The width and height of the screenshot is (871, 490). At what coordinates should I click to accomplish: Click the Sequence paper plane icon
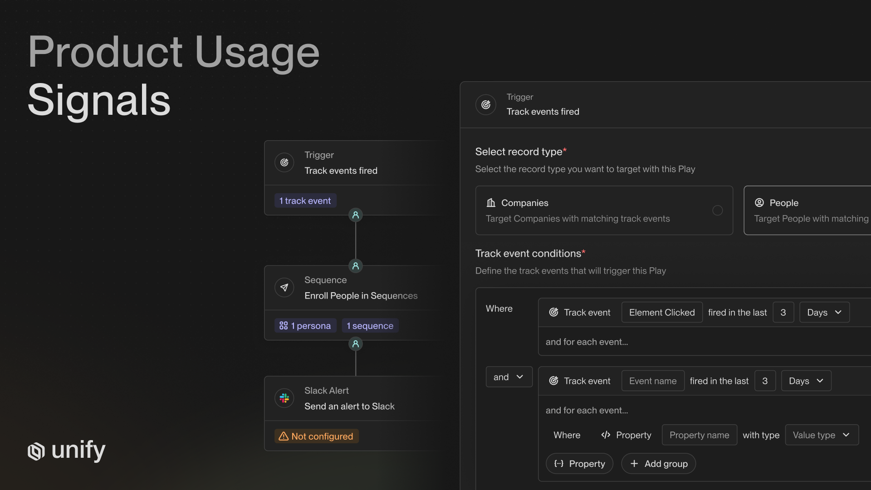[x=284, y=288]
